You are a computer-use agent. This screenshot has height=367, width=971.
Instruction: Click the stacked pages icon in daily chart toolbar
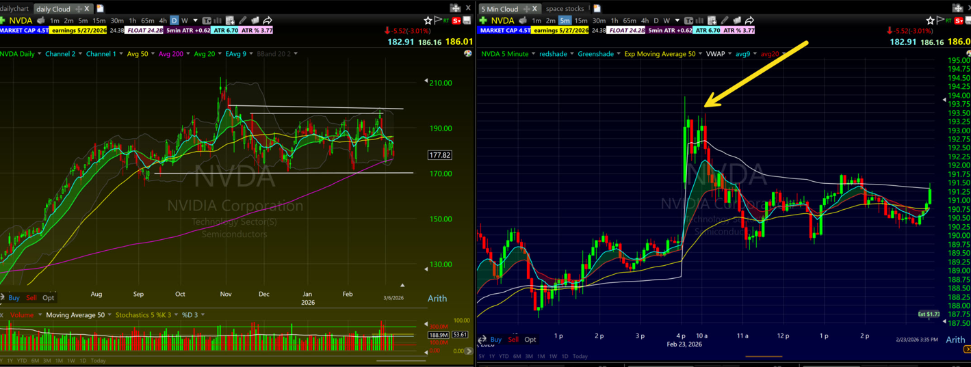pos(255,21)
